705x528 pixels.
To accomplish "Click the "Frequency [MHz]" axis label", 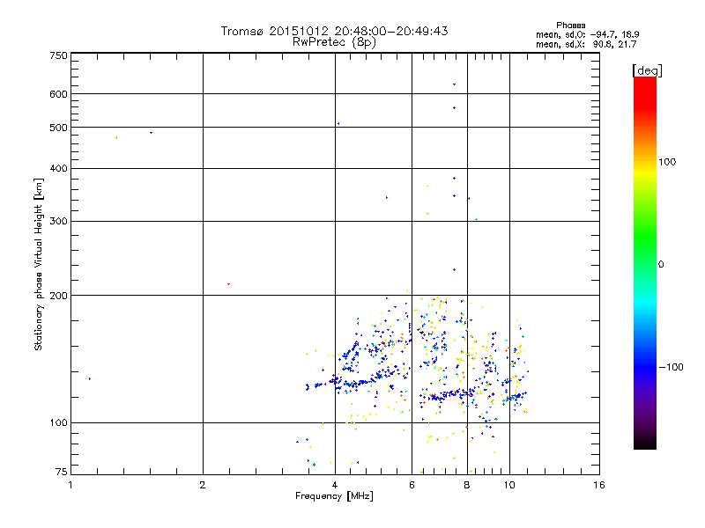I will (334, 496).
